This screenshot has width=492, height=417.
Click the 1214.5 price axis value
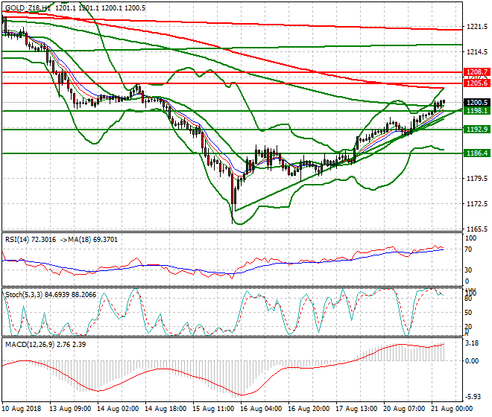(477, 52)
